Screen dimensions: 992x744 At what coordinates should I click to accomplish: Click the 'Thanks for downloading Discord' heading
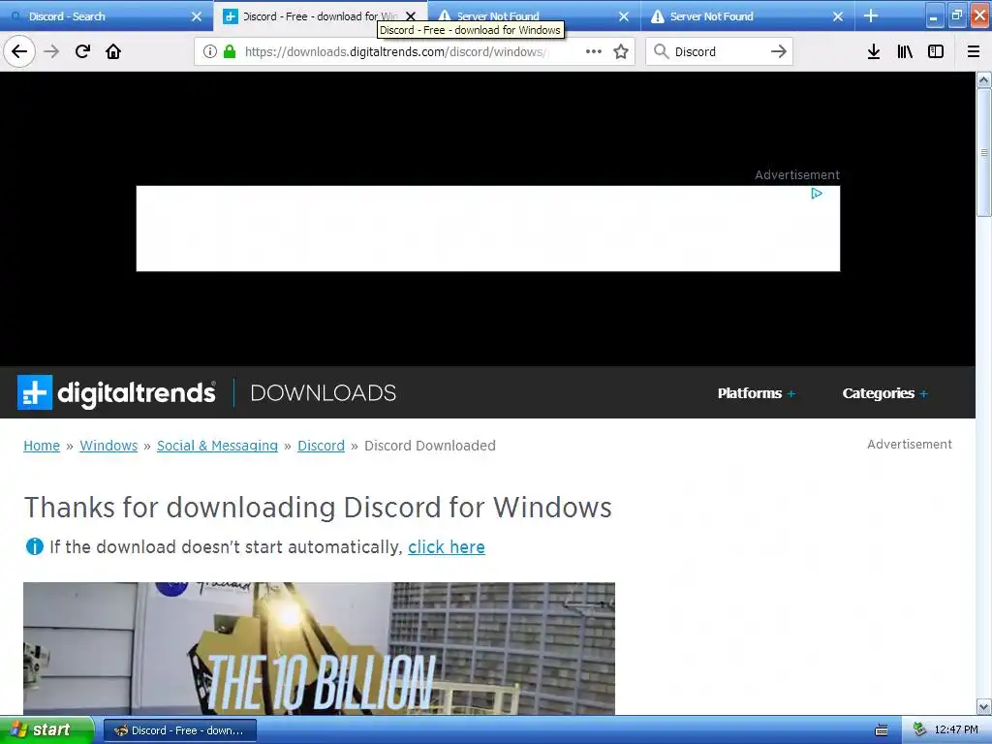coord(318,508)
